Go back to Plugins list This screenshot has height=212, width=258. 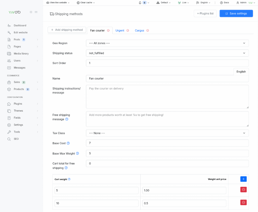(205, 14)
